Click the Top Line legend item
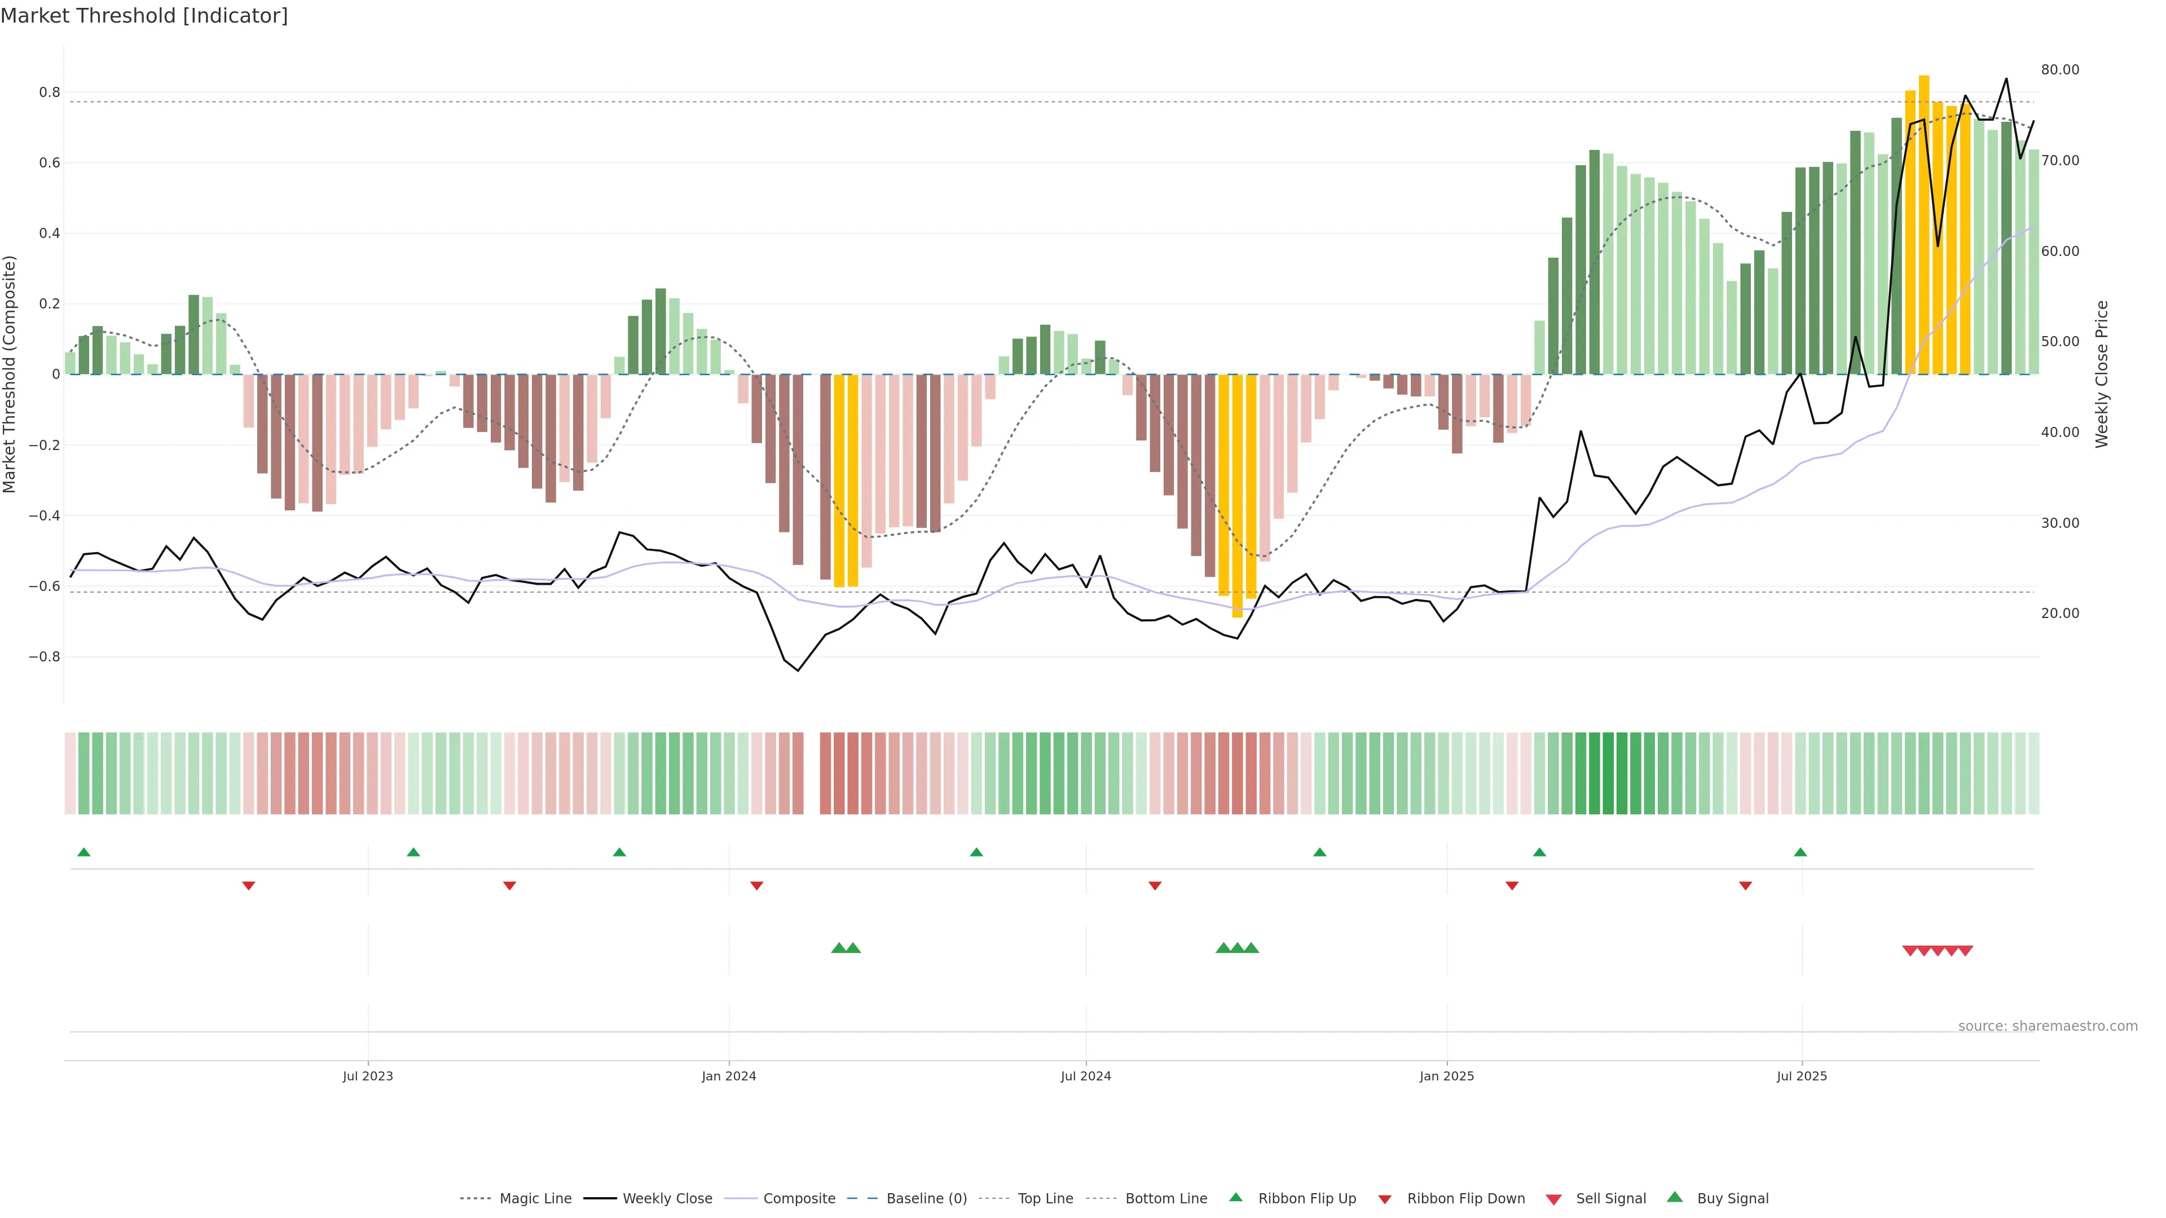The image size is (2166, 1218). pyautogui.click(x=1045, y=1199)
